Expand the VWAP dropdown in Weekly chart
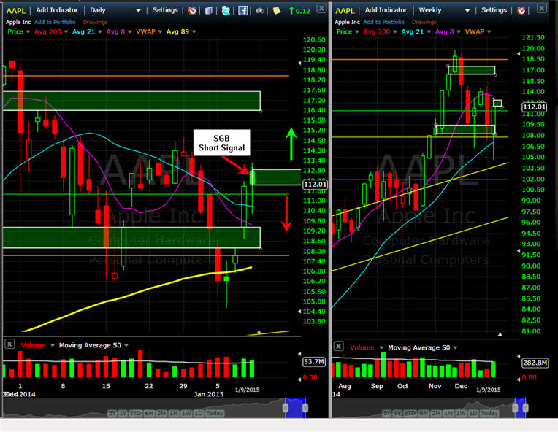The height and width of the screenshot is (432, 558). click(489, 32)
